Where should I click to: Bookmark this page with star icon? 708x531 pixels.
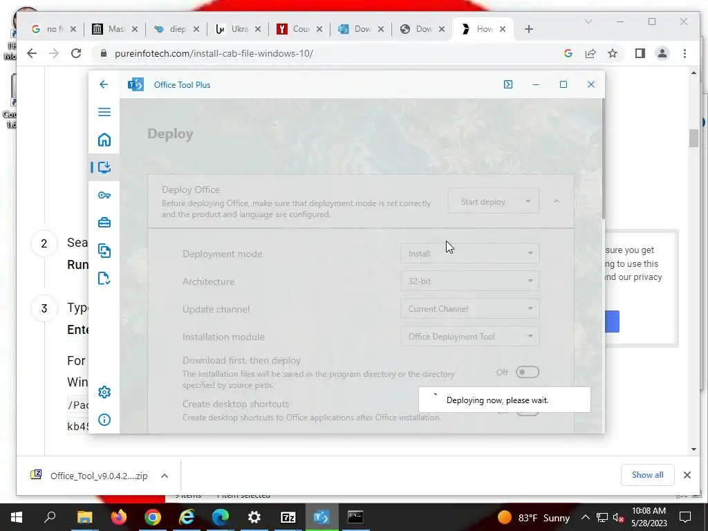click(x=613, y=53)
